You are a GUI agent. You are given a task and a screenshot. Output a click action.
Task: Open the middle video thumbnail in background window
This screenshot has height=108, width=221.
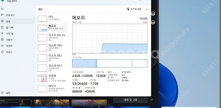point(51,103)
